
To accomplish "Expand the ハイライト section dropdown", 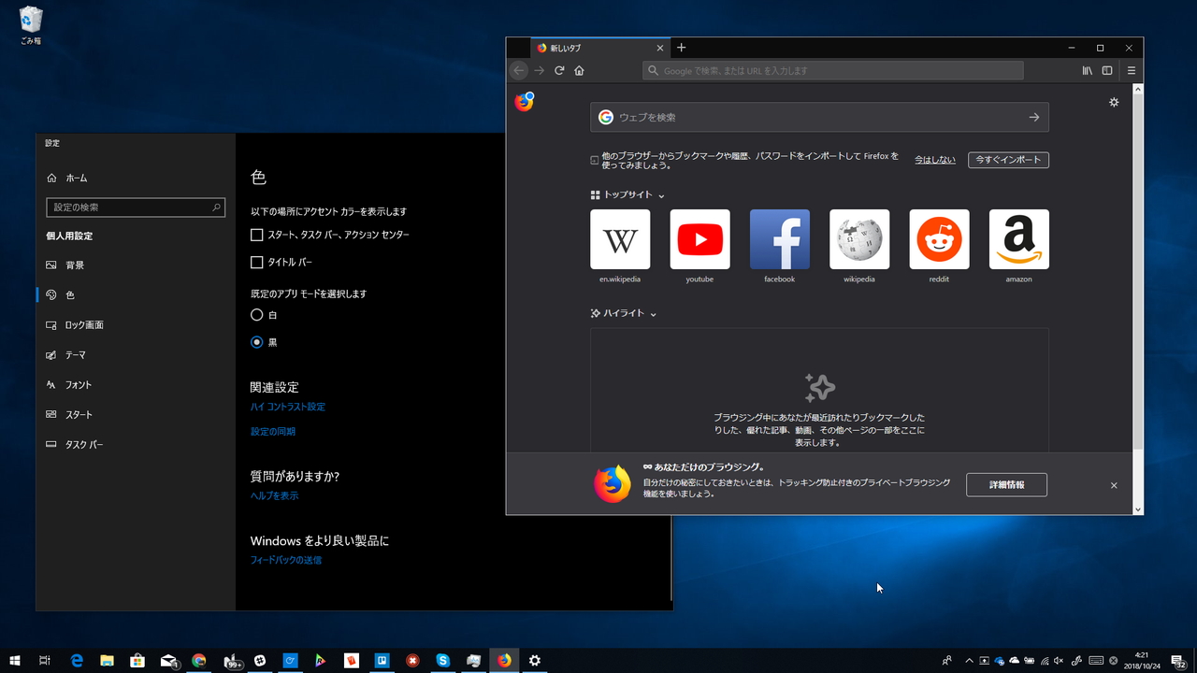I will [x=654, y=314].
